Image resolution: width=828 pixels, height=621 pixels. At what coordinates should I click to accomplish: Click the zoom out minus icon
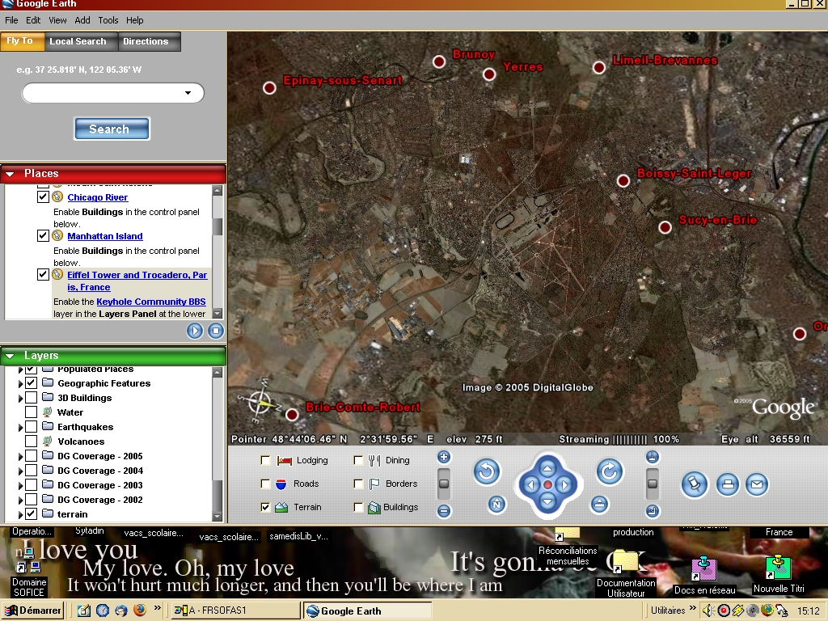[x=444, y=511]
